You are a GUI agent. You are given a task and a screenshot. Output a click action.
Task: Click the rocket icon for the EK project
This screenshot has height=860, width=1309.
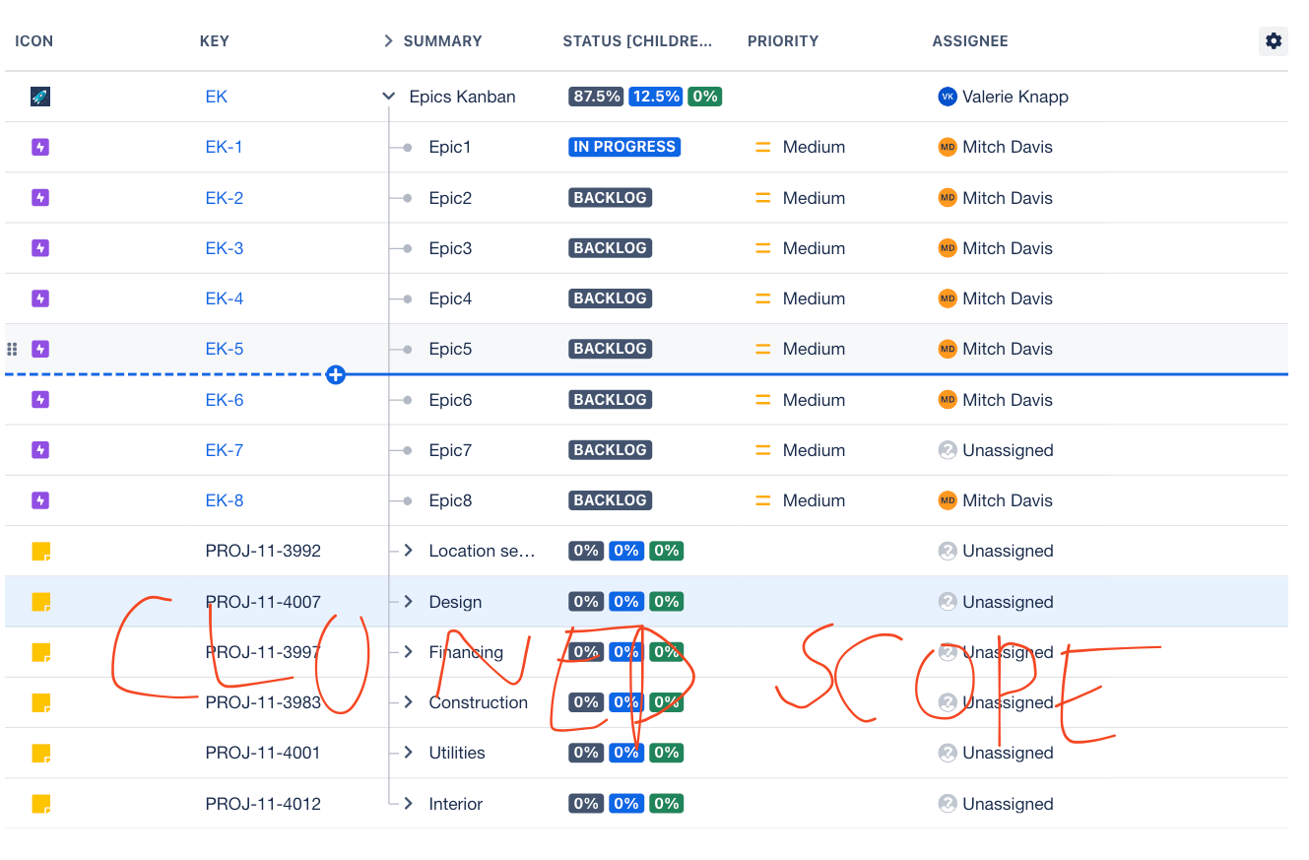38,96
